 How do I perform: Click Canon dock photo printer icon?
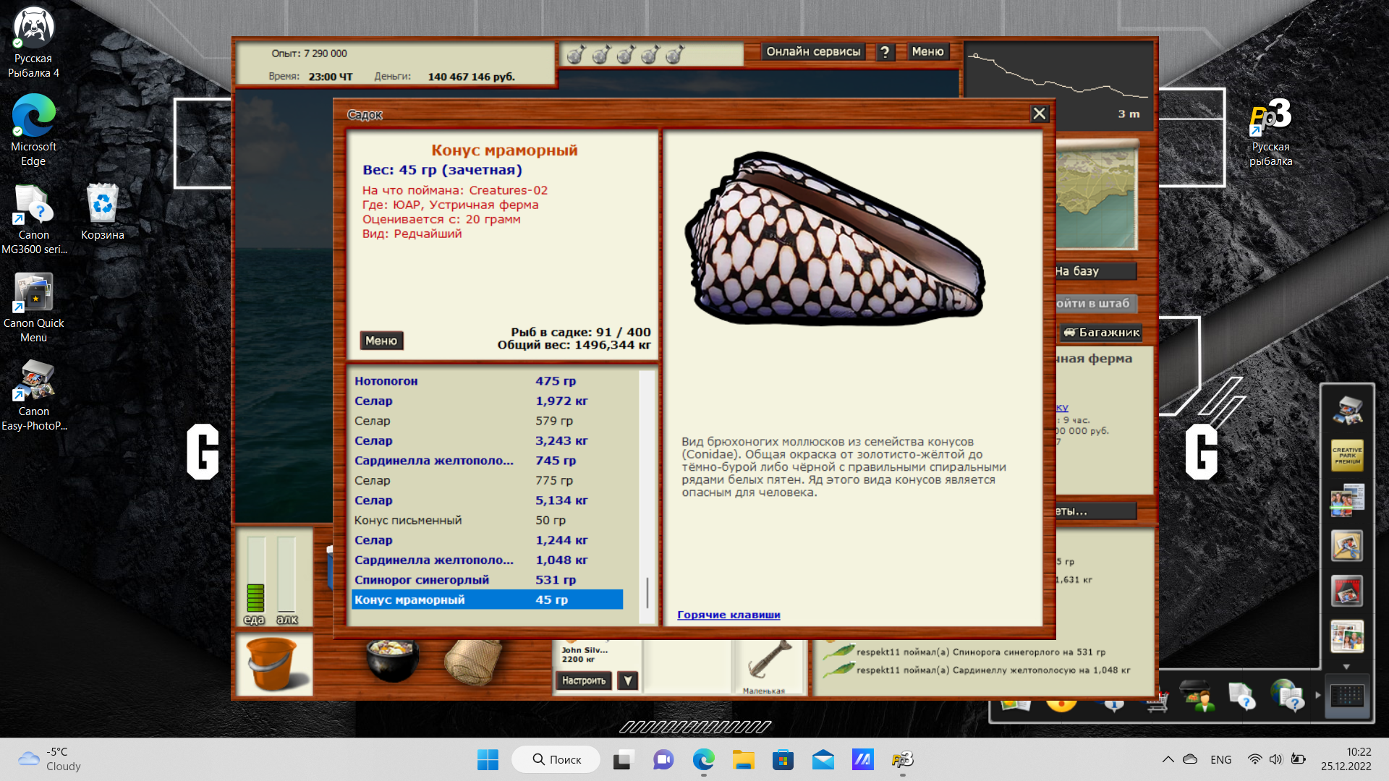pyautogui.click(x=1346, y=410)
